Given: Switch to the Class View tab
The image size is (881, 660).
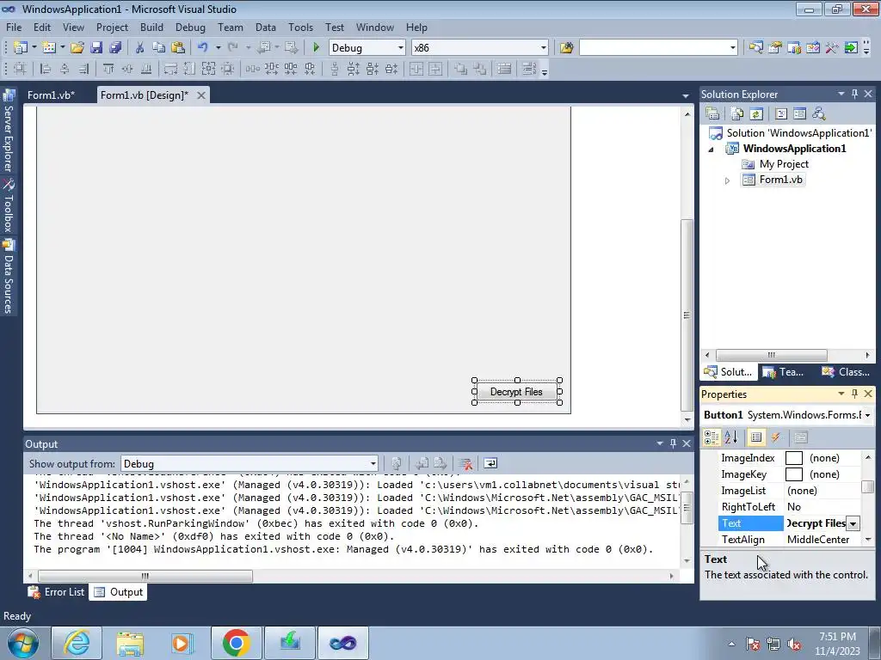Looking at the screenshot, I should tap(845, 371).
